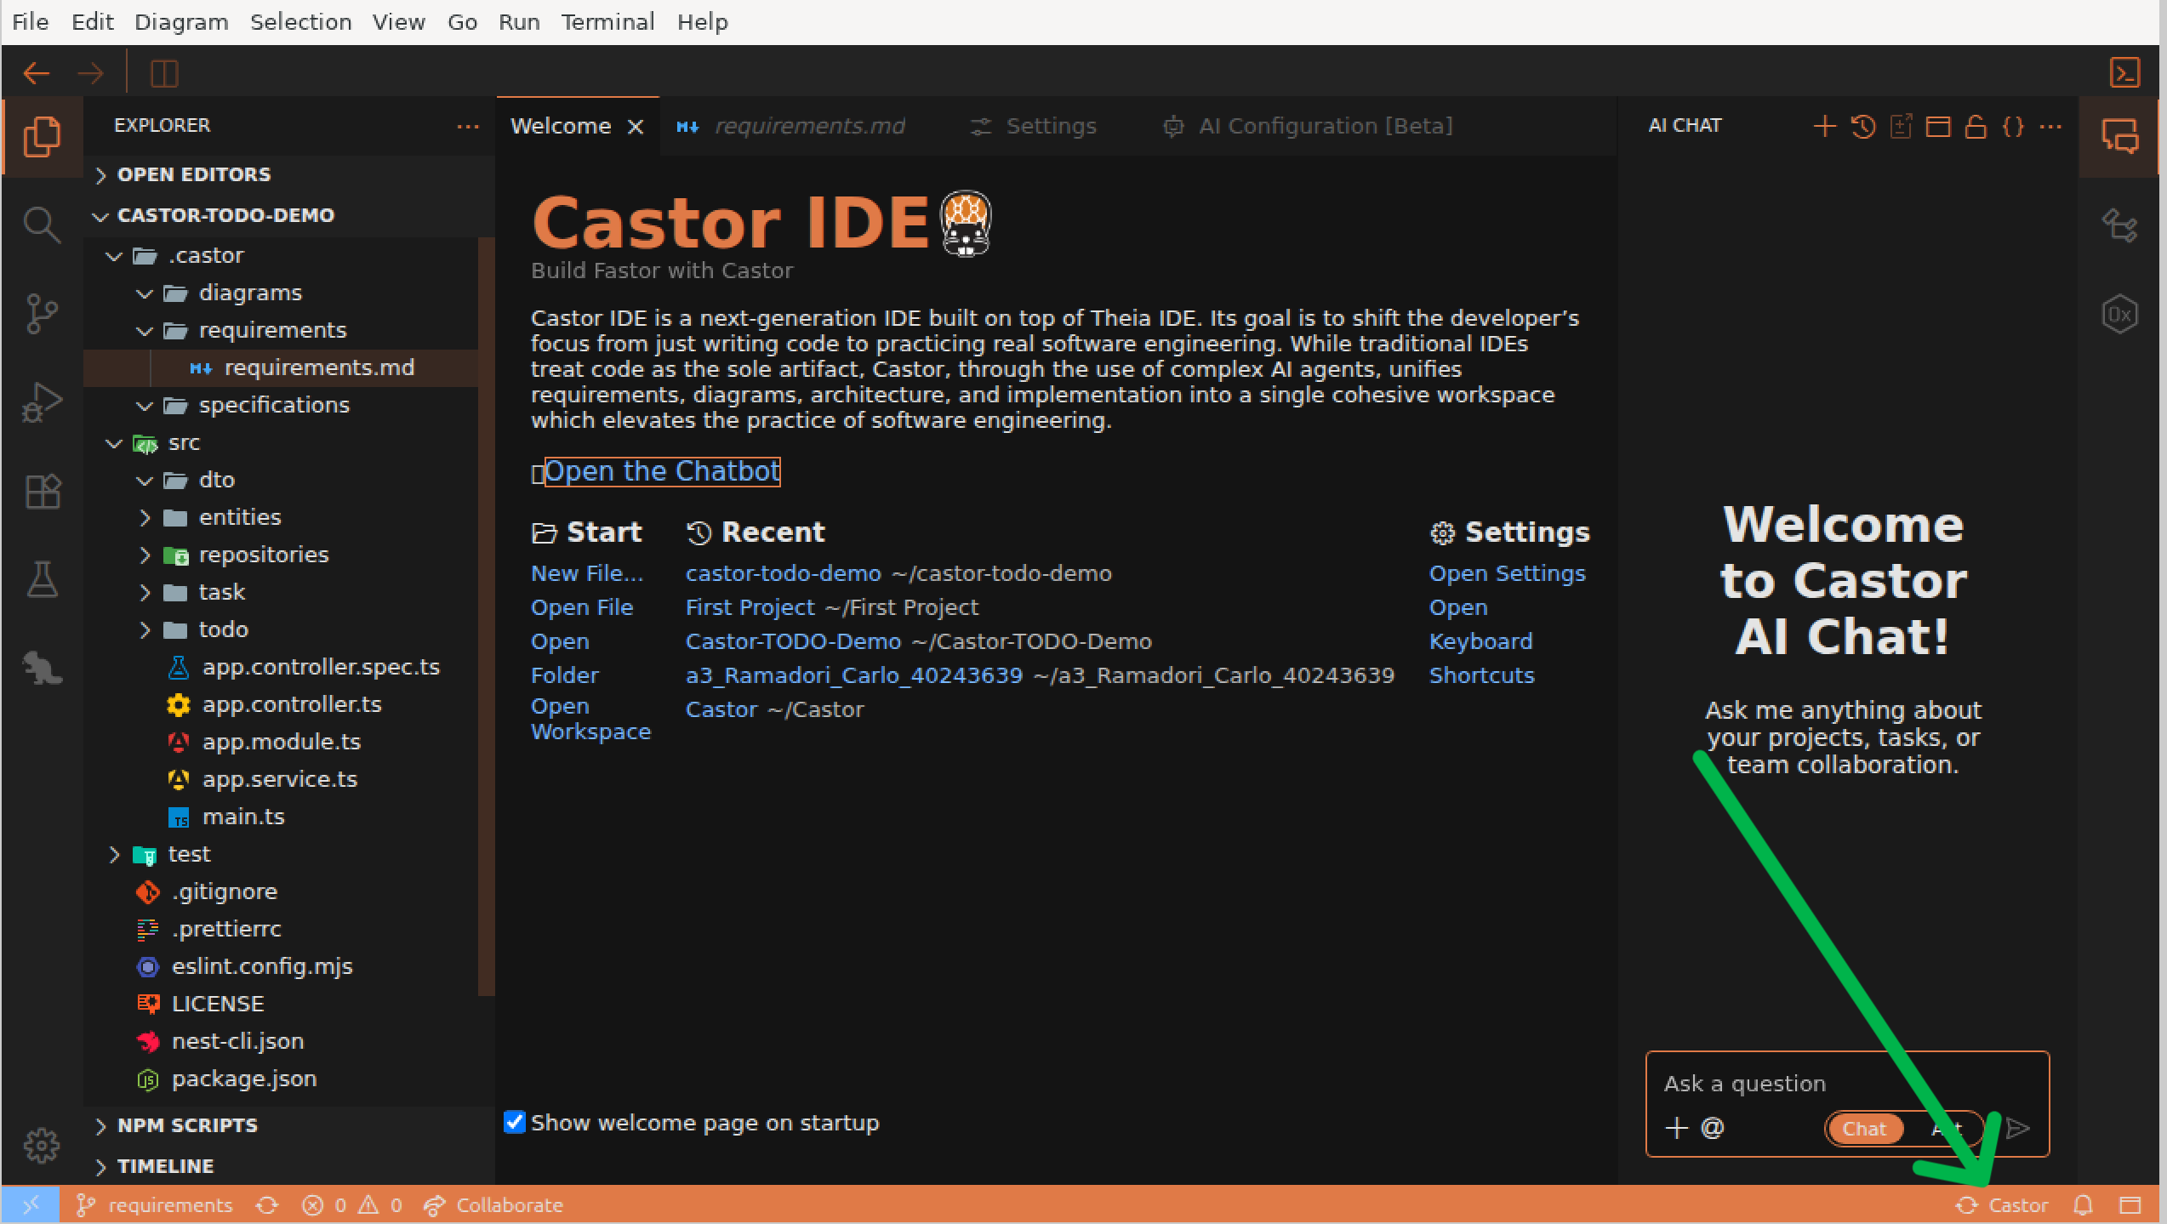This screenshot has width=2167, height=1224.
Task: Click the Open the Chatbot link
Action: (661, 471)
